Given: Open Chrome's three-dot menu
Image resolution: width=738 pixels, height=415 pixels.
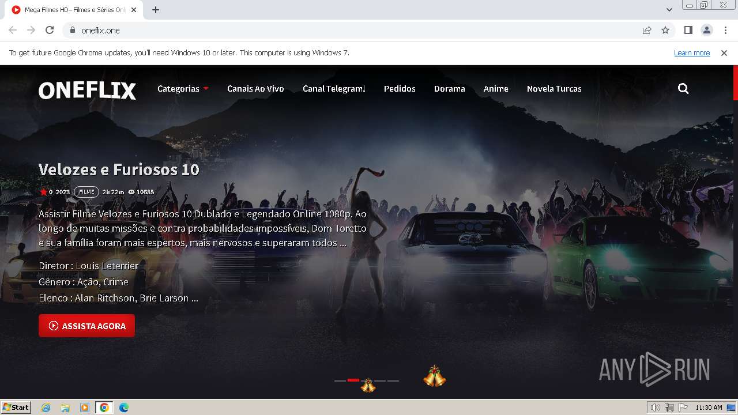Looking at the screenshot, I should tap(725, 30).
